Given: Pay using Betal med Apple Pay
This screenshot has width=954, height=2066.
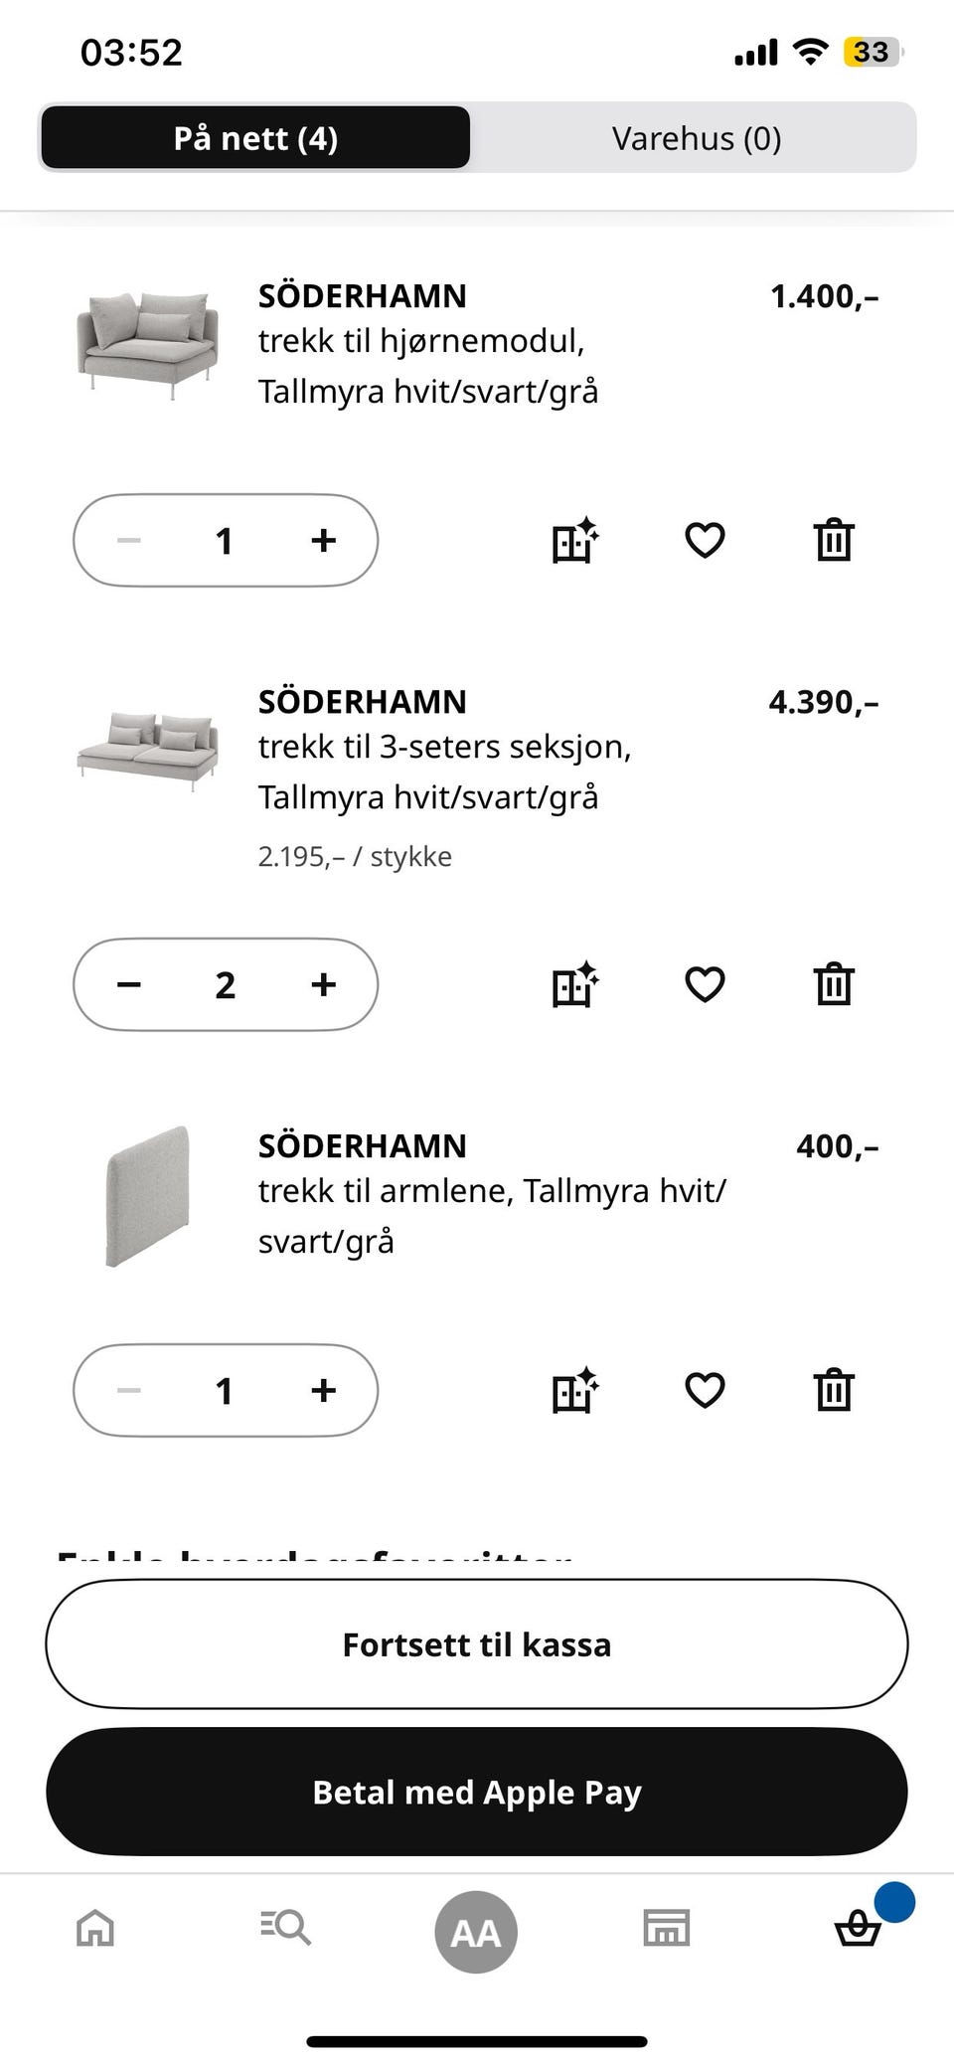Looking at the screenshot, I should [x=477, y=1792].
